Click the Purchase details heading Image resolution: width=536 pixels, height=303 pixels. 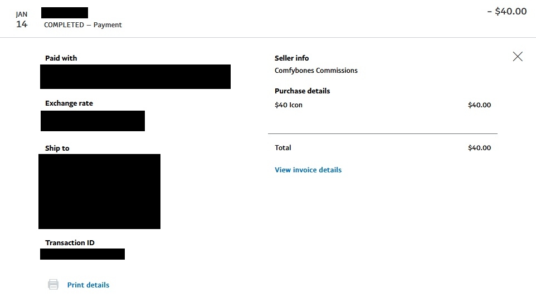302,91
